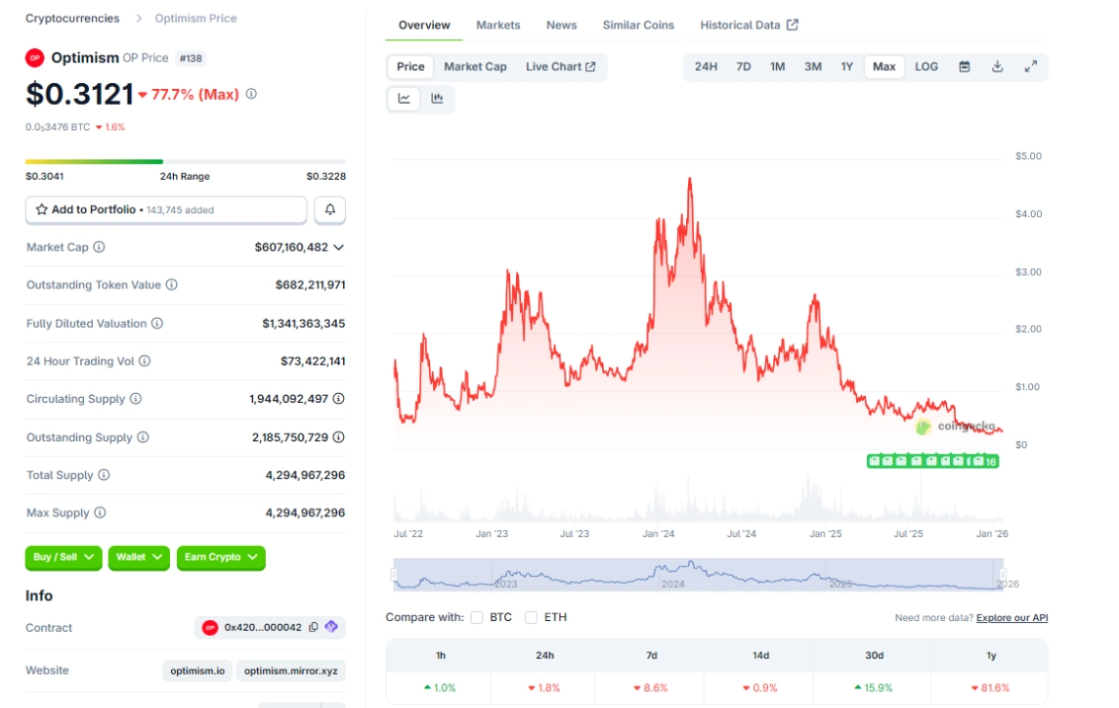The height and width of the screenshot is (708, 1119).
Task: Switch chart to candlestick view
Action: [x=439, y=99]
